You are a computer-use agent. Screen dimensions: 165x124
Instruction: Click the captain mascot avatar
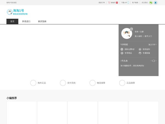click(x=127, y=33)
